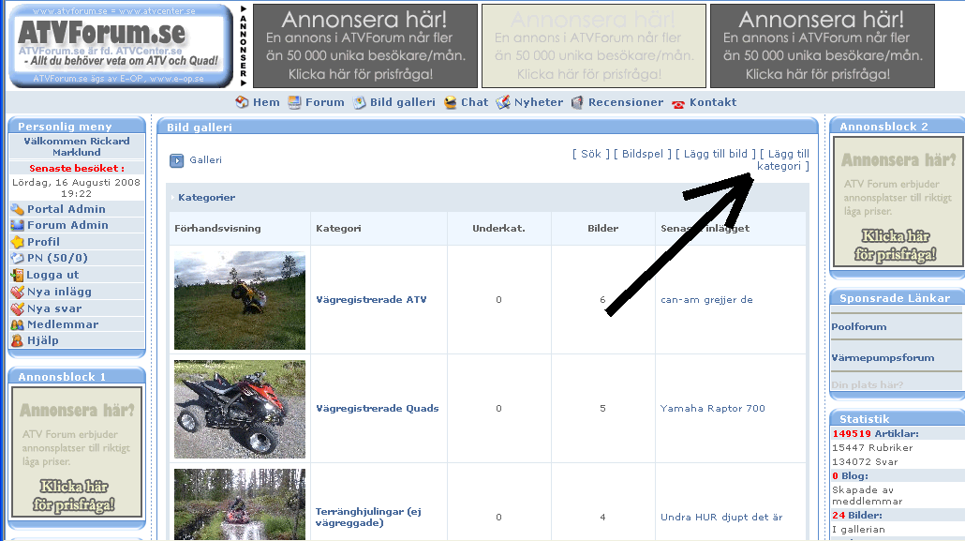Click the red Kontakt telephone icon
This screenshot has width=965, height=541.
click(678, 103)
